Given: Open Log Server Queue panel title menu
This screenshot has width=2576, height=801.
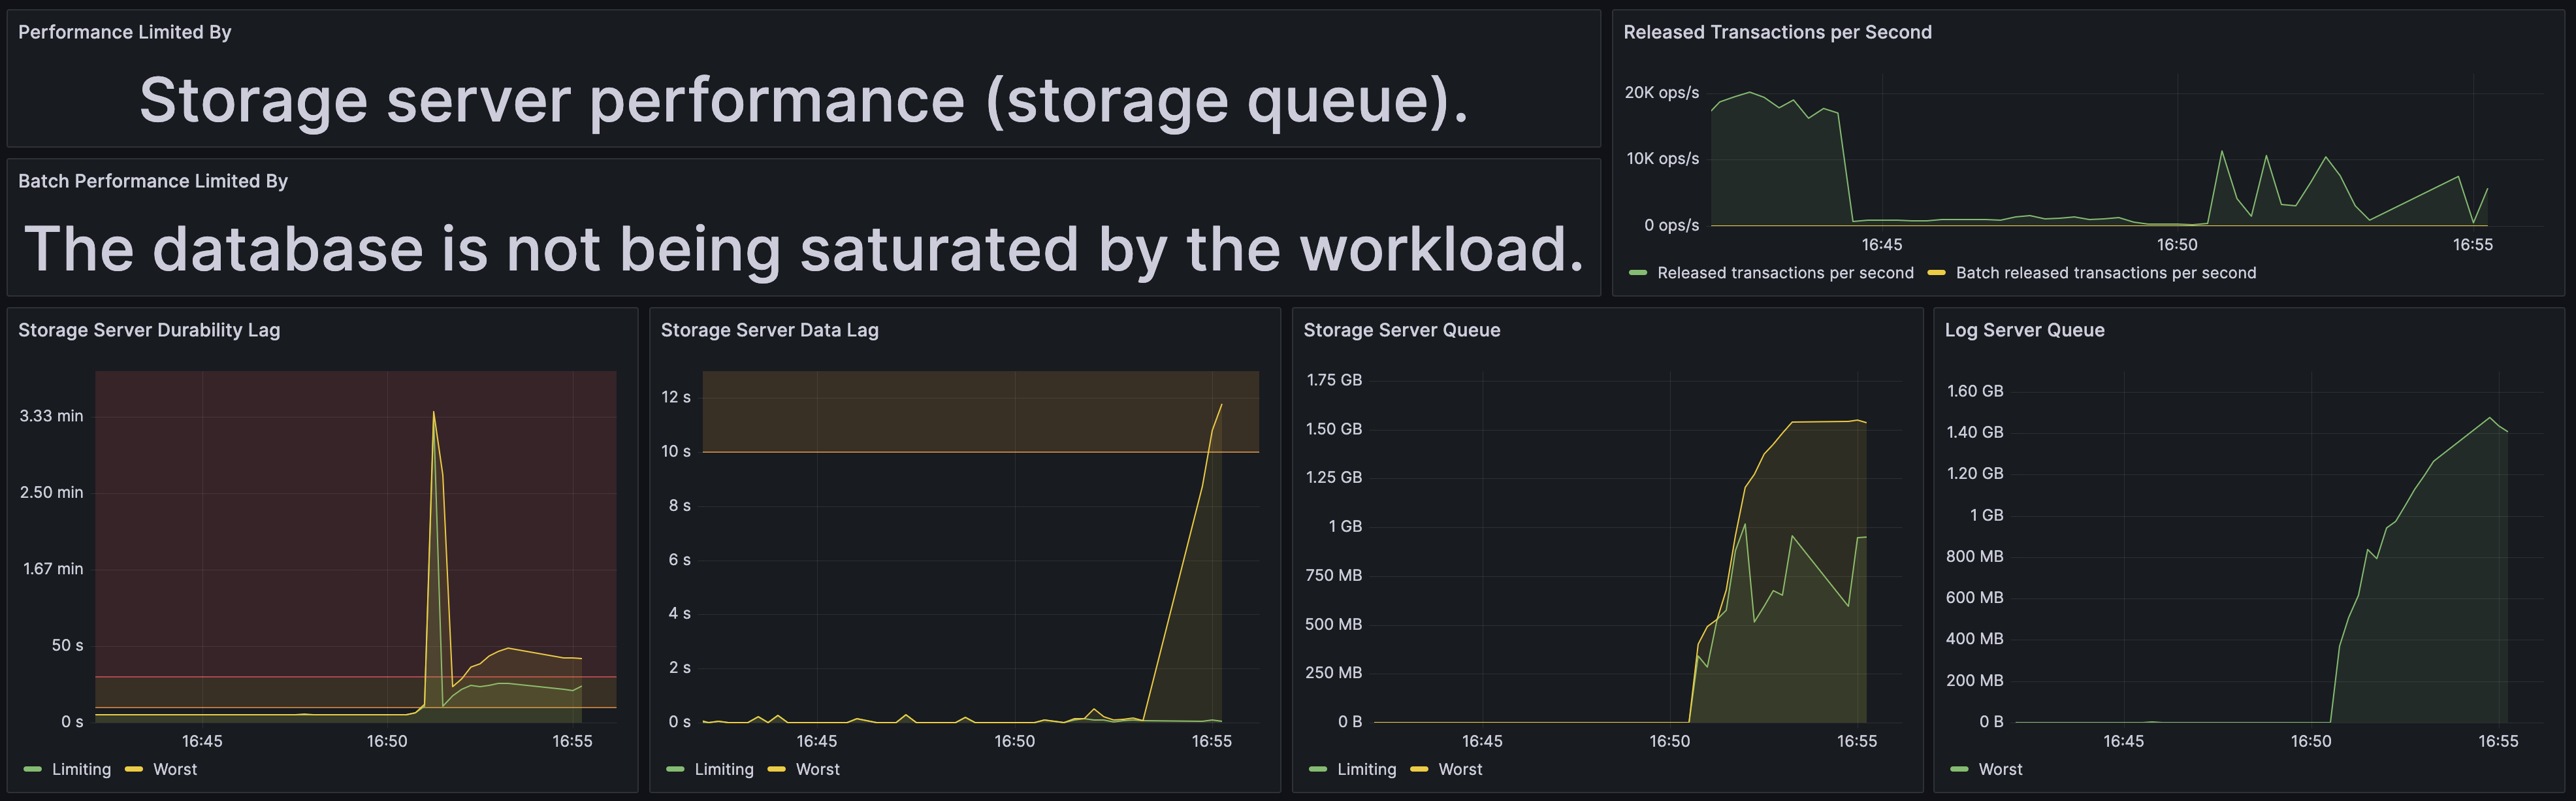Looking at the screenshot, I should point(2024,330).
